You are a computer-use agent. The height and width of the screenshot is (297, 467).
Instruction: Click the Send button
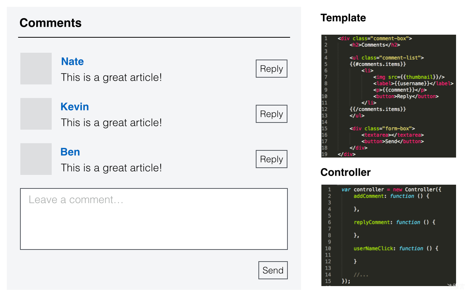click(x=273, y=270)
